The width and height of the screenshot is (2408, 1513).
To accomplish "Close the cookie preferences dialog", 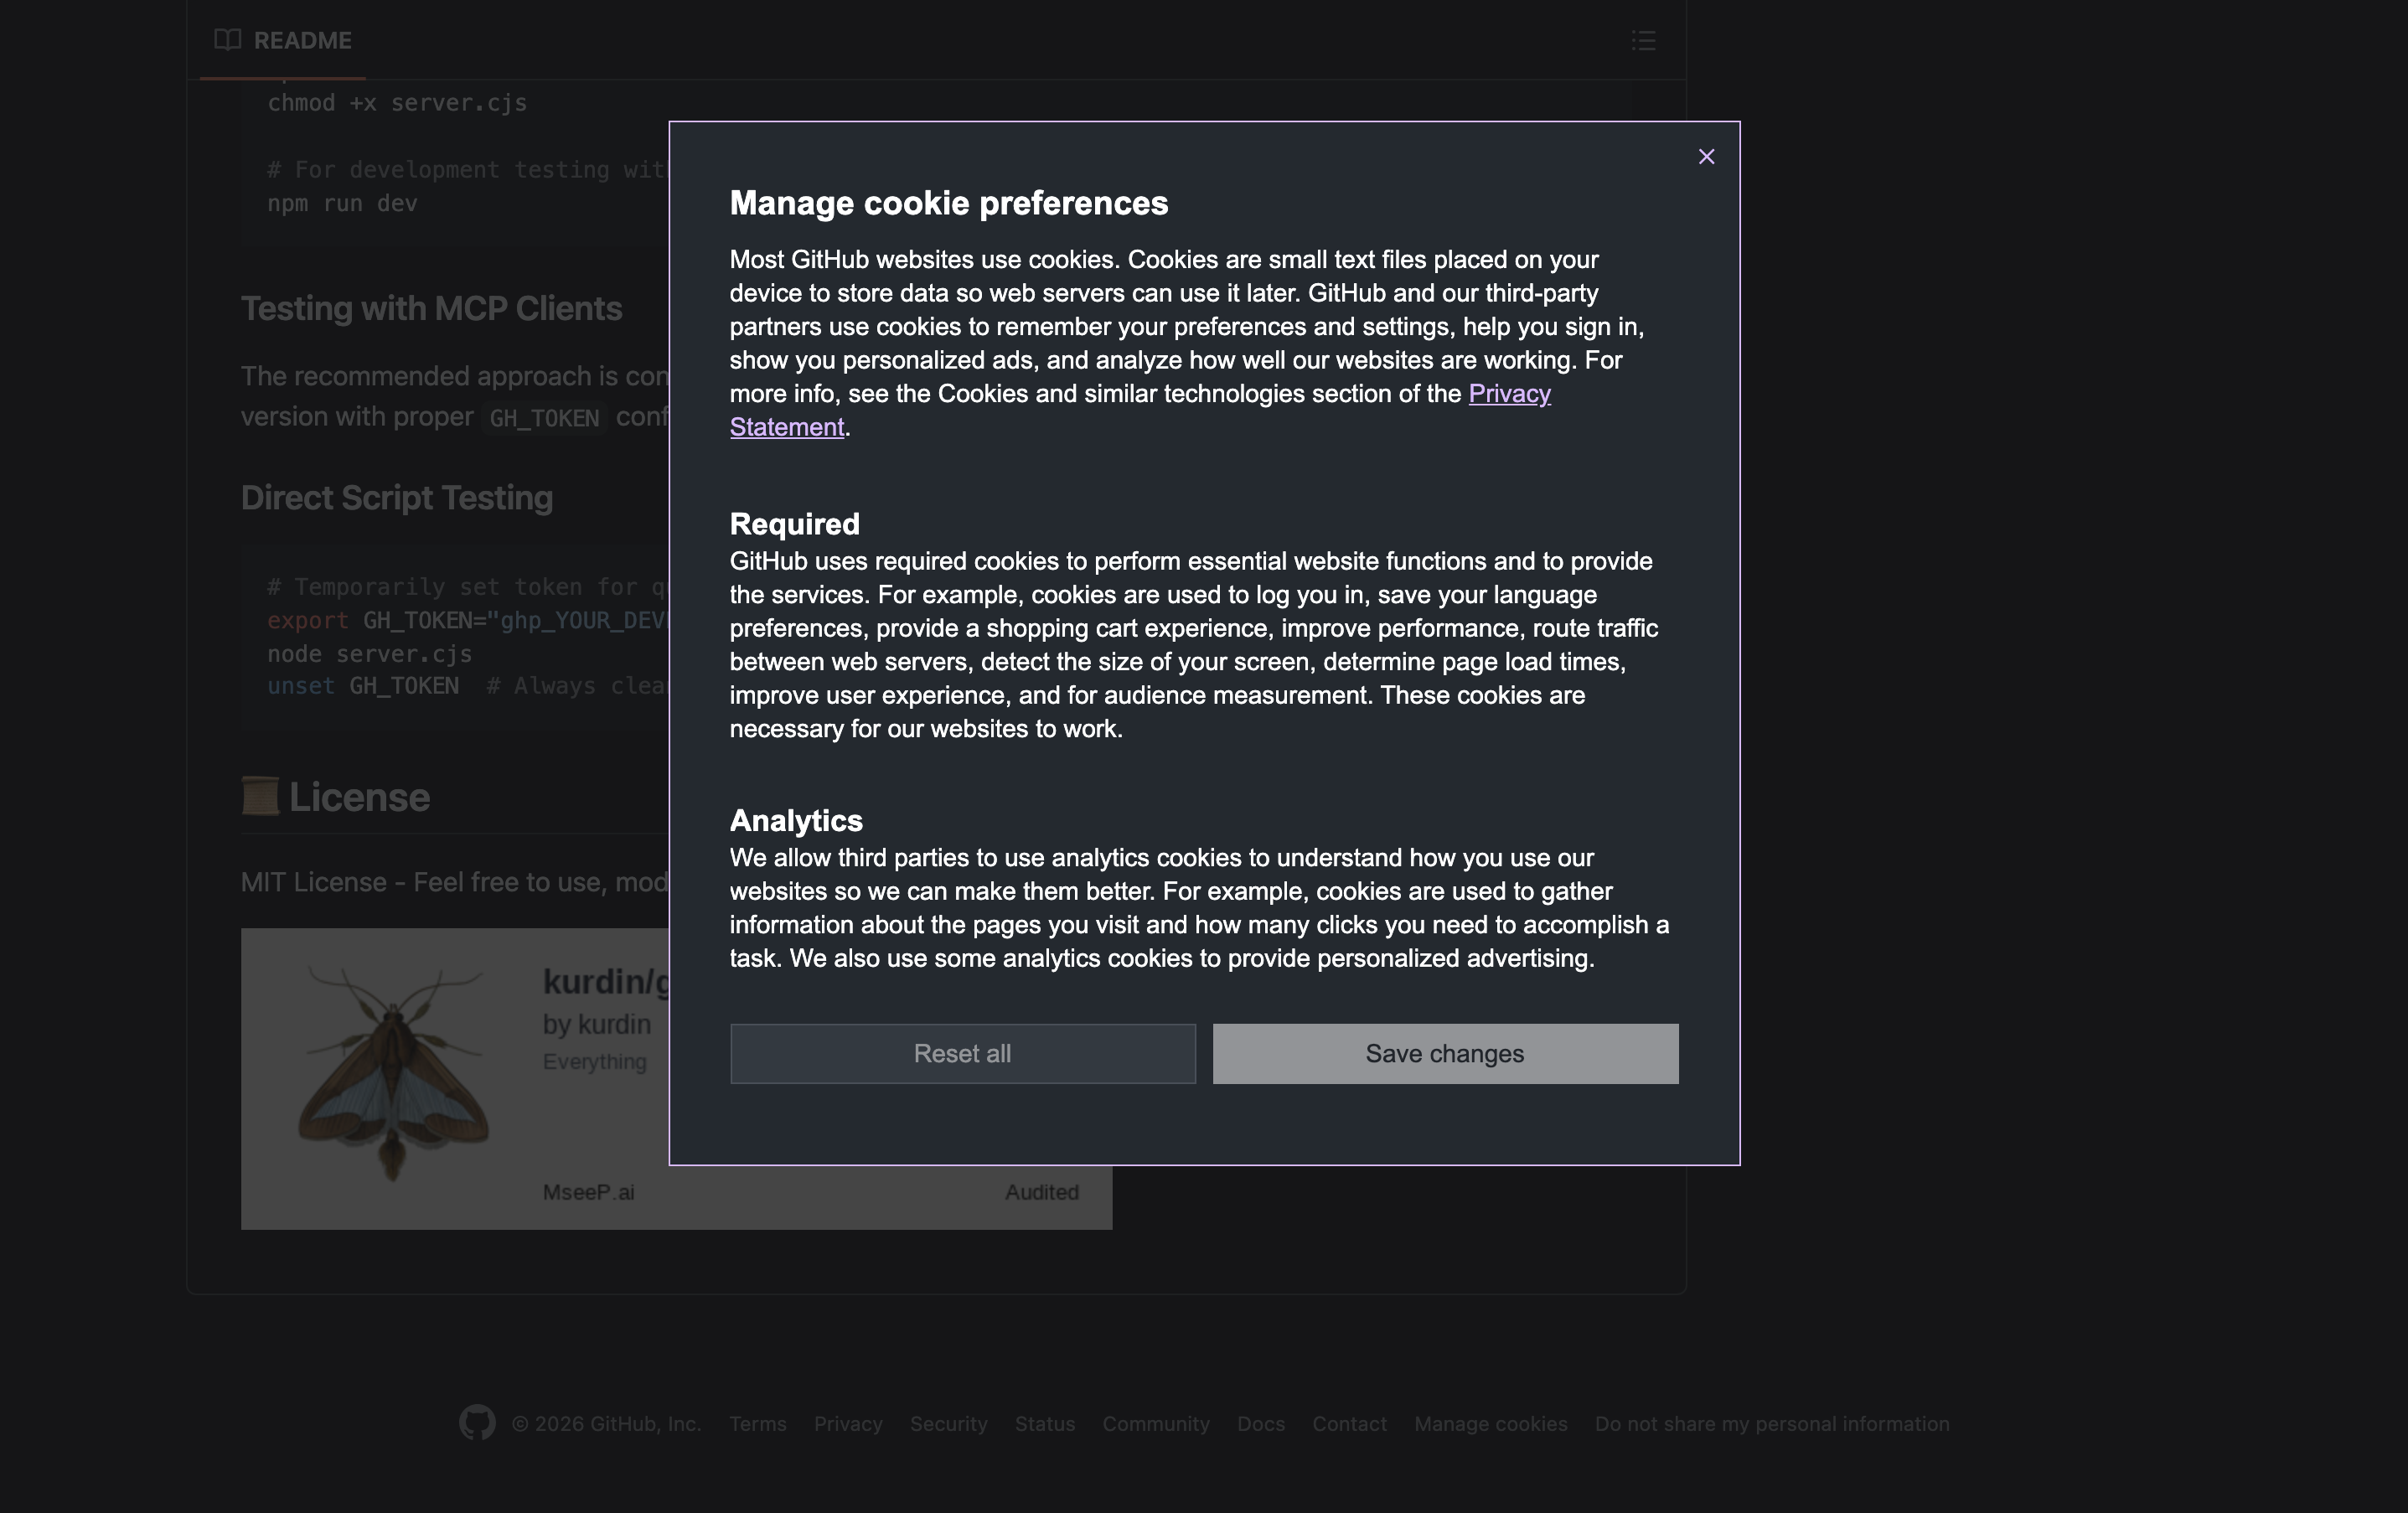I will point(1706,157).
